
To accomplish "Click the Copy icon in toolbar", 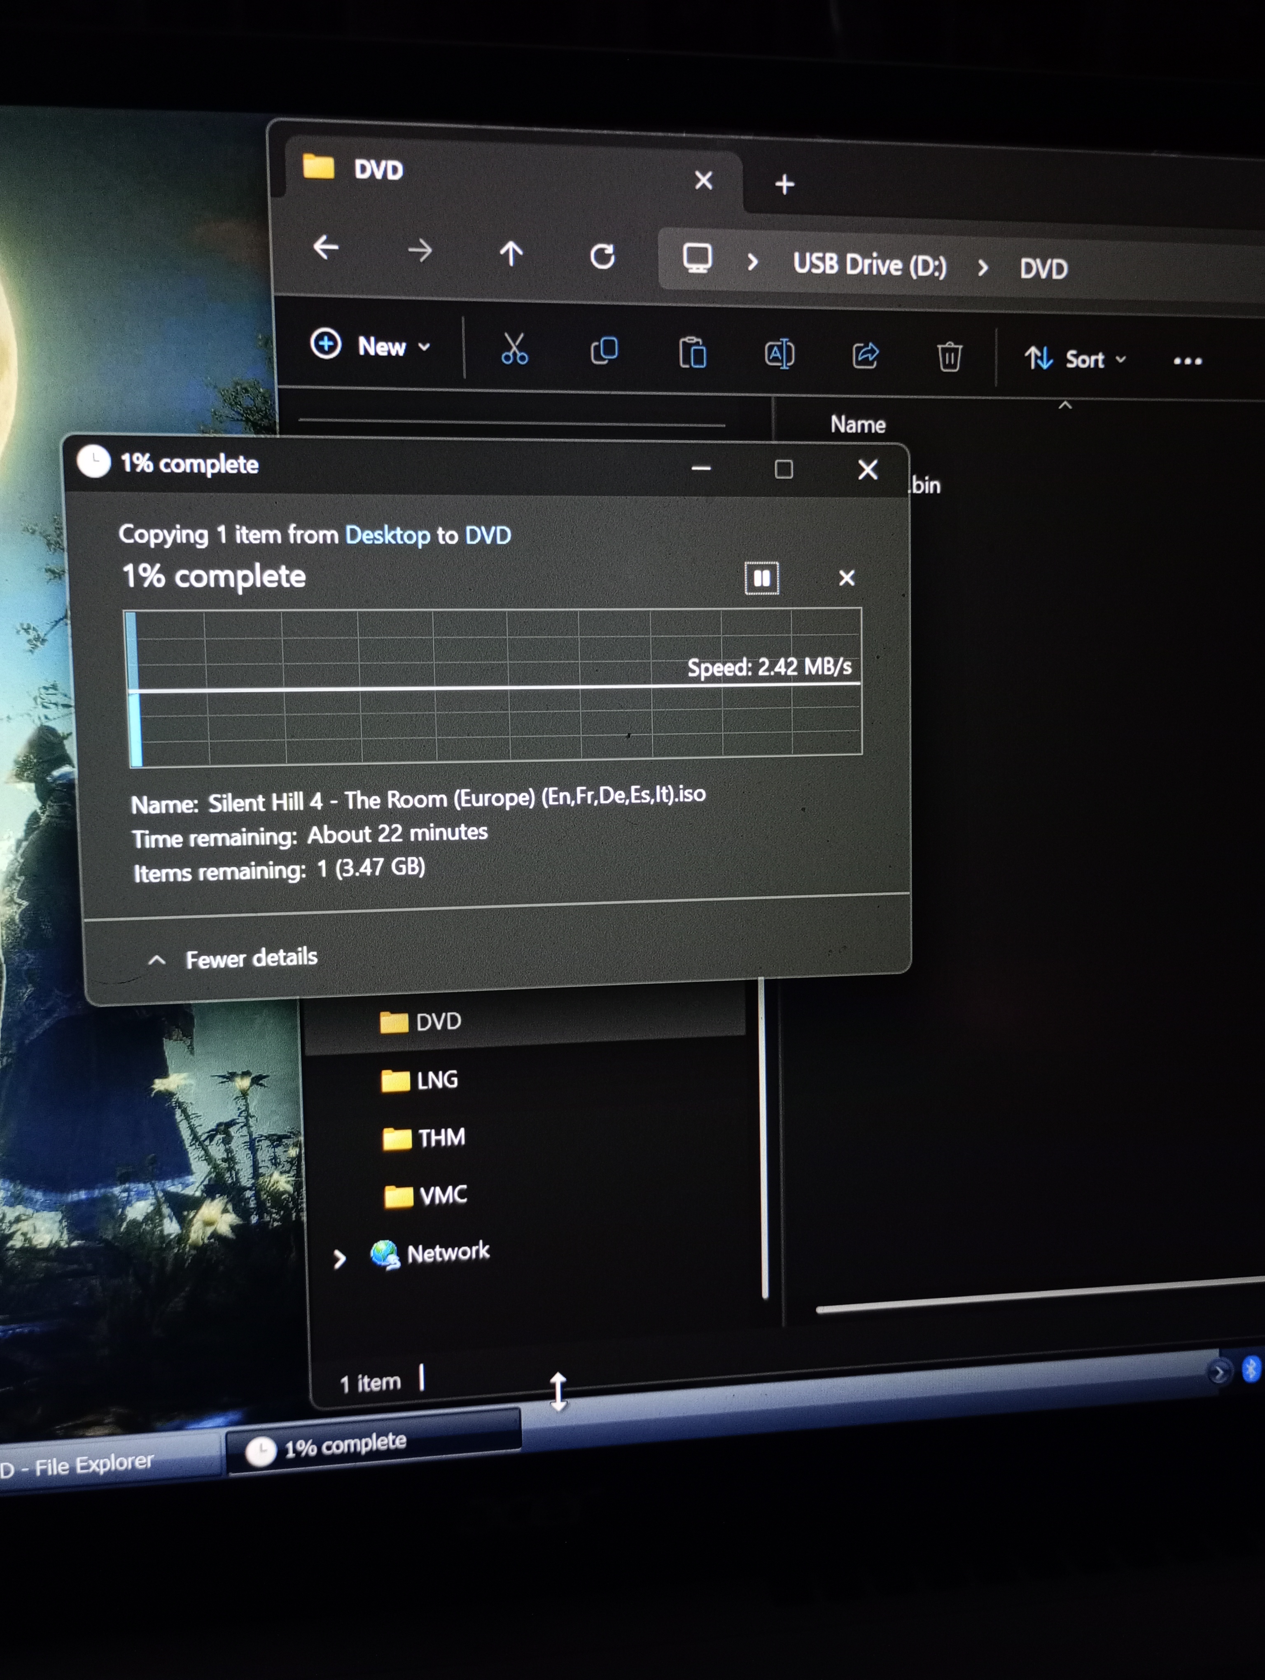I will click(x=604, y=351).
